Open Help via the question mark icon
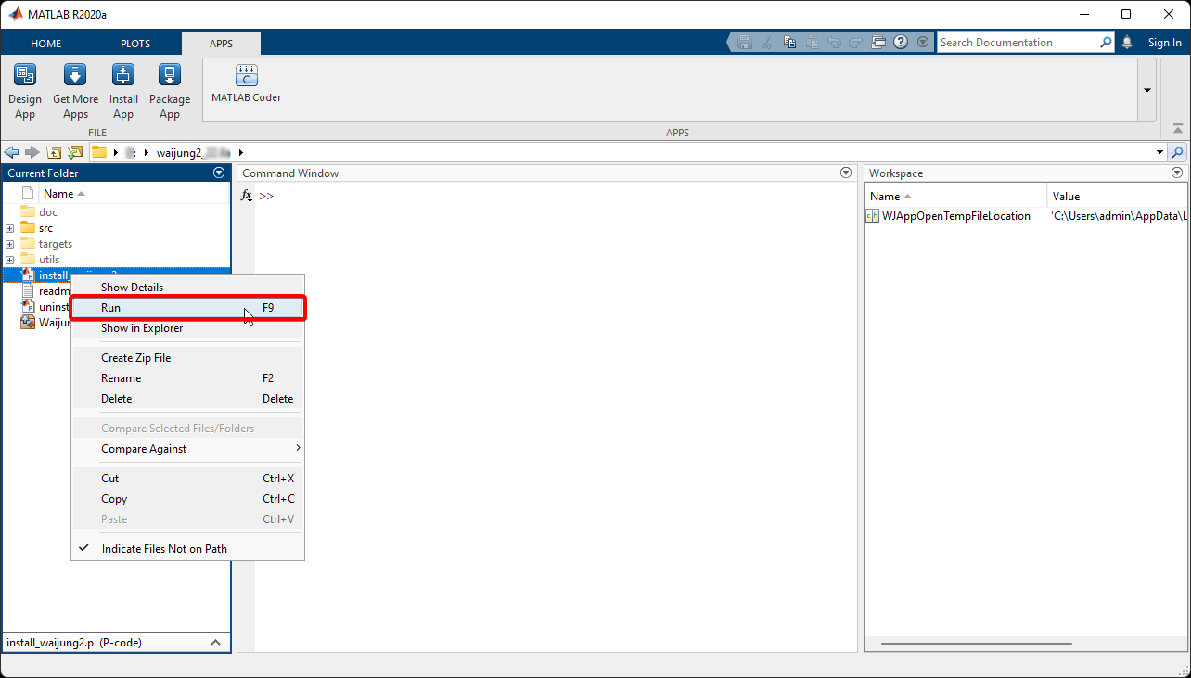The width and height of the screenshot is (1191, 678). 901,43
